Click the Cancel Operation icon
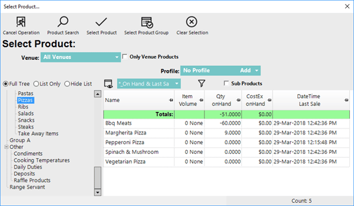 pos(21,22)
